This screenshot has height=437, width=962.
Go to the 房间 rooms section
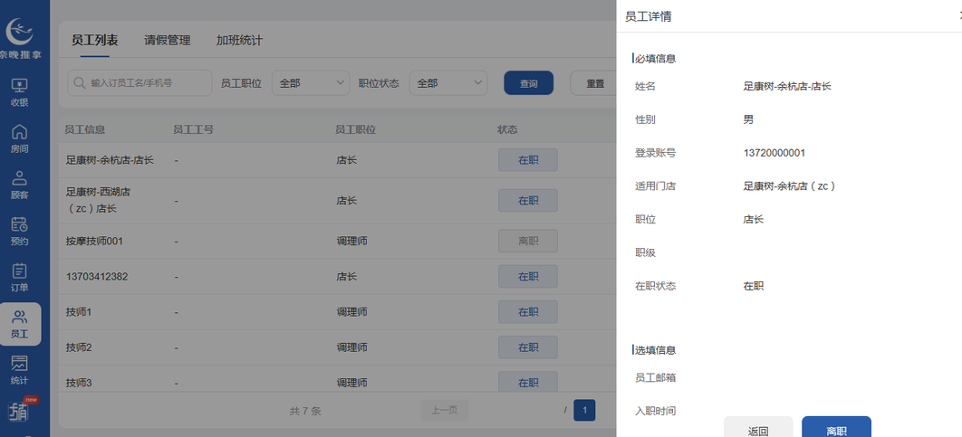coord(20,139)
